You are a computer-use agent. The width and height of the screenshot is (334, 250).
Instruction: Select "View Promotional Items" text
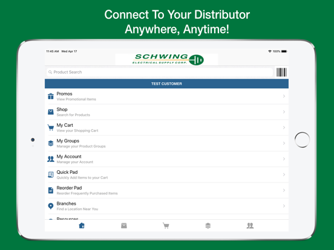pyautogui.click(x=76, y=99)
